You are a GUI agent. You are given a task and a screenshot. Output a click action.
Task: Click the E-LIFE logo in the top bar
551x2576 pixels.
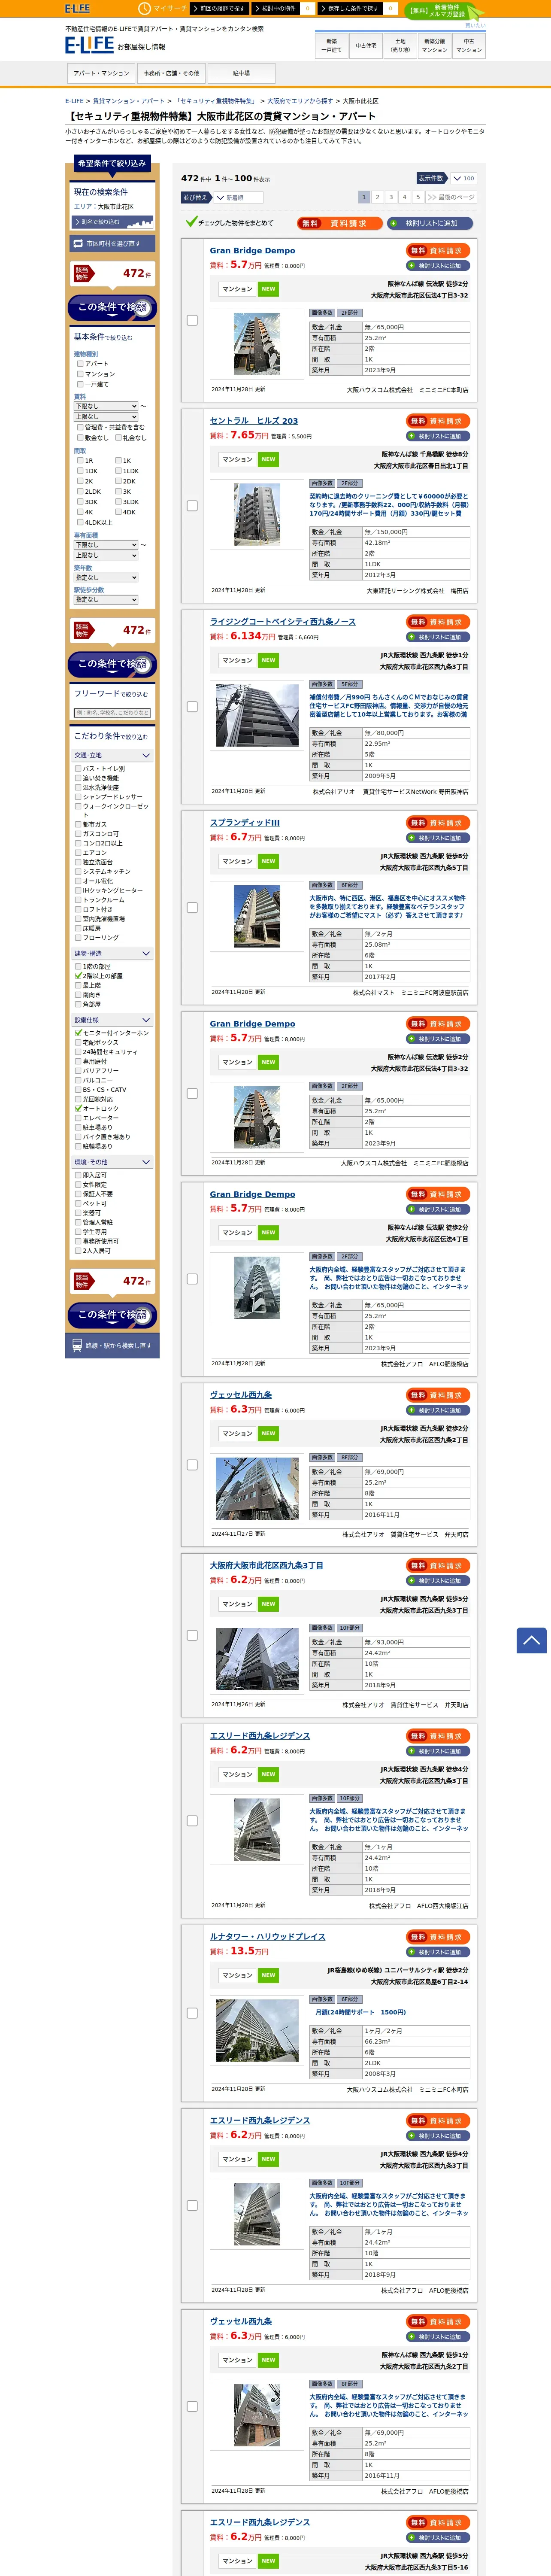click(x=77, y=8)
